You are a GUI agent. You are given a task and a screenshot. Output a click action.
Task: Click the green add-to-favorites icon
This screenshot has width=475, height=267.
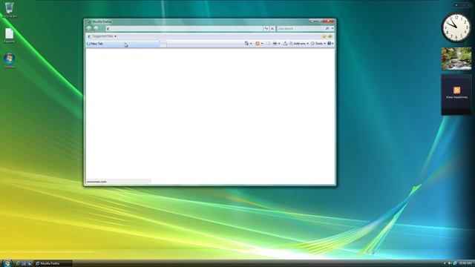point(330,36)
